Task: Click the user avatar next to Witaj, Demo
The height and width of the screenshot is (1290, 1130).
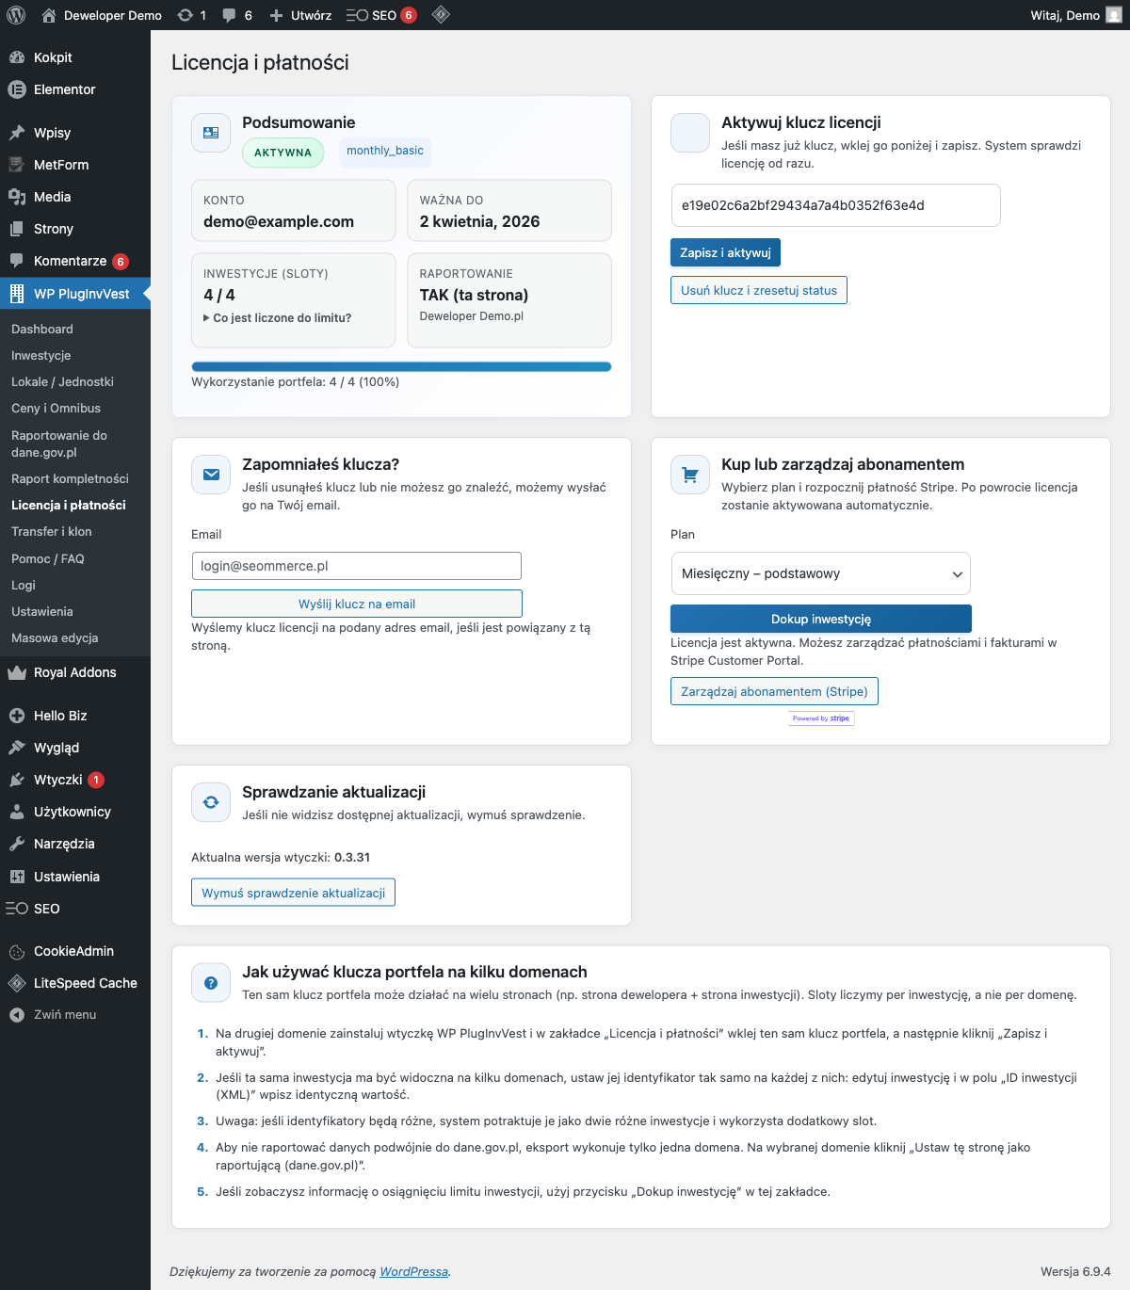Action: click(x=1113, y=15)
